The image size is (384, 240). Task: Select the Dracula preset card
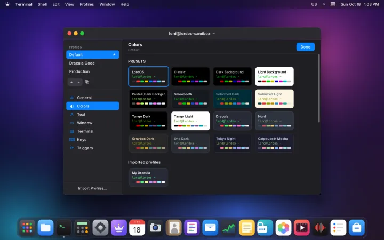coord(233,121)
